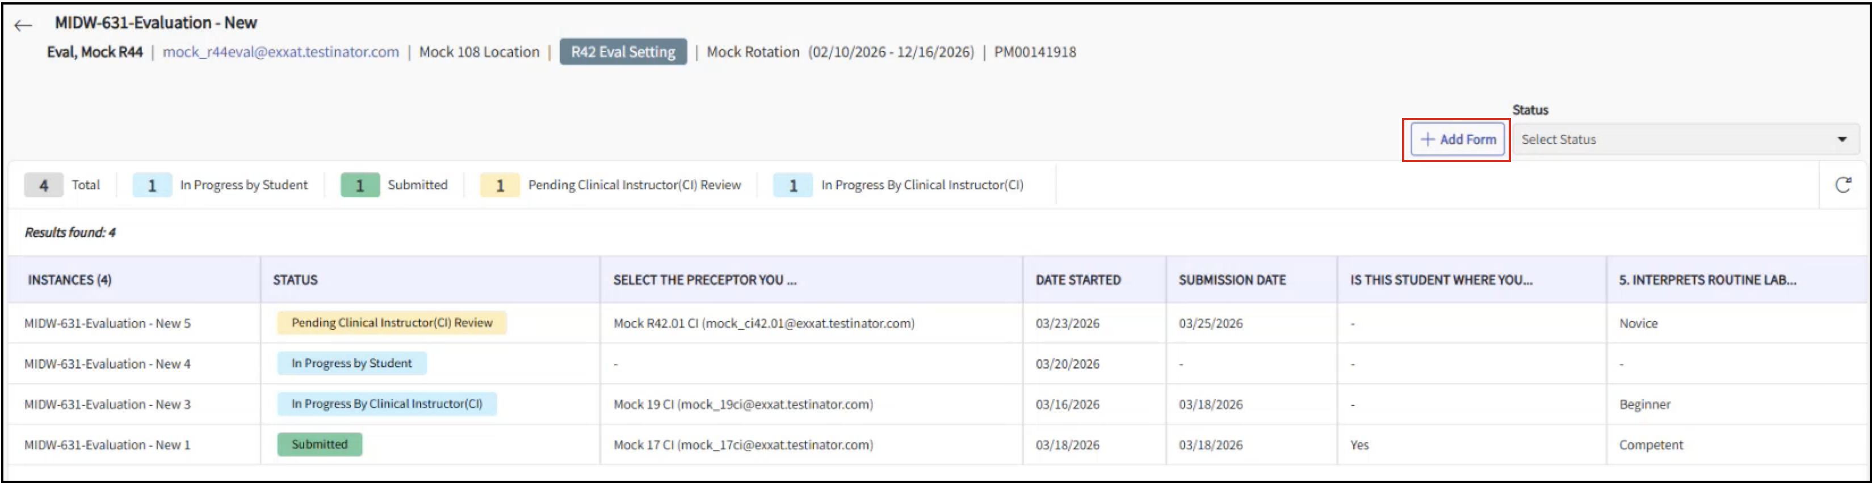Viewport: 1872px width, 483px height.
Task: Filter by Submitted count tile
Action: (x=394, y=185)
